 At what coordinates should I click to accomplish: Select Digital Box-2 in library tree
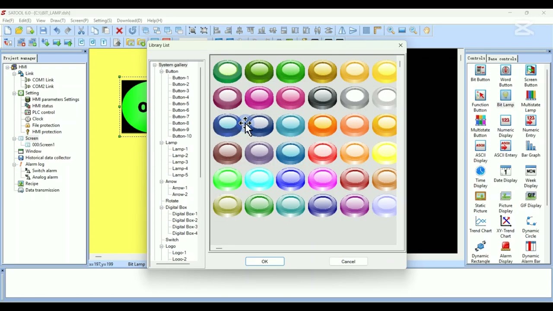185,220
